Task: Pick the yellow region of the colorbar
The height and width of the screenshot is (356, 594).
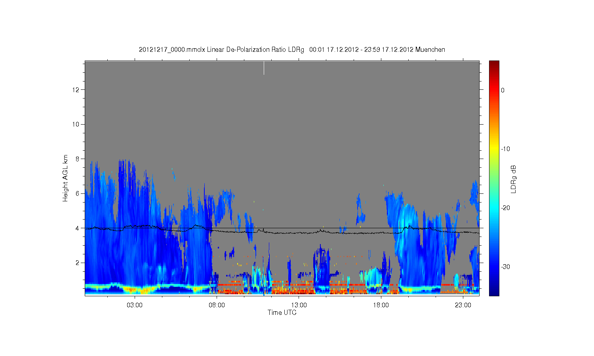Action: point(494,149)
